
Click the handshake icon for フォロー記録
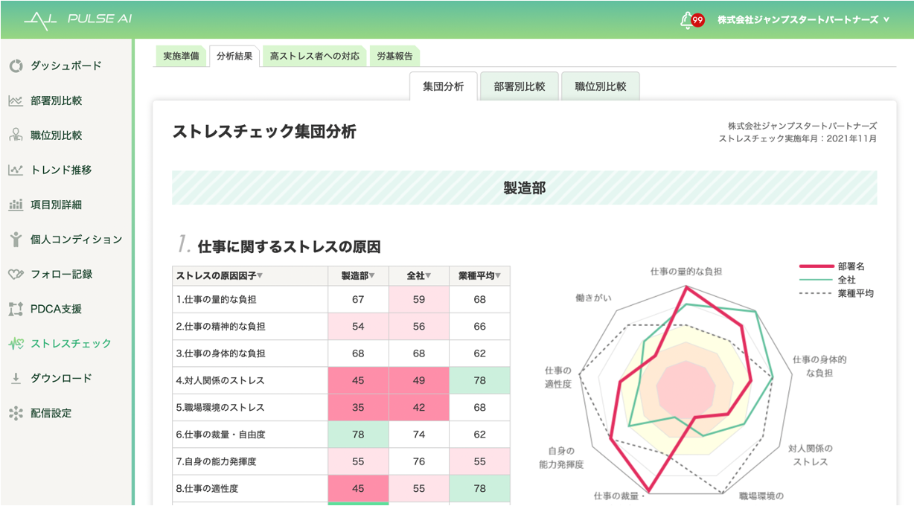[16, 274]
